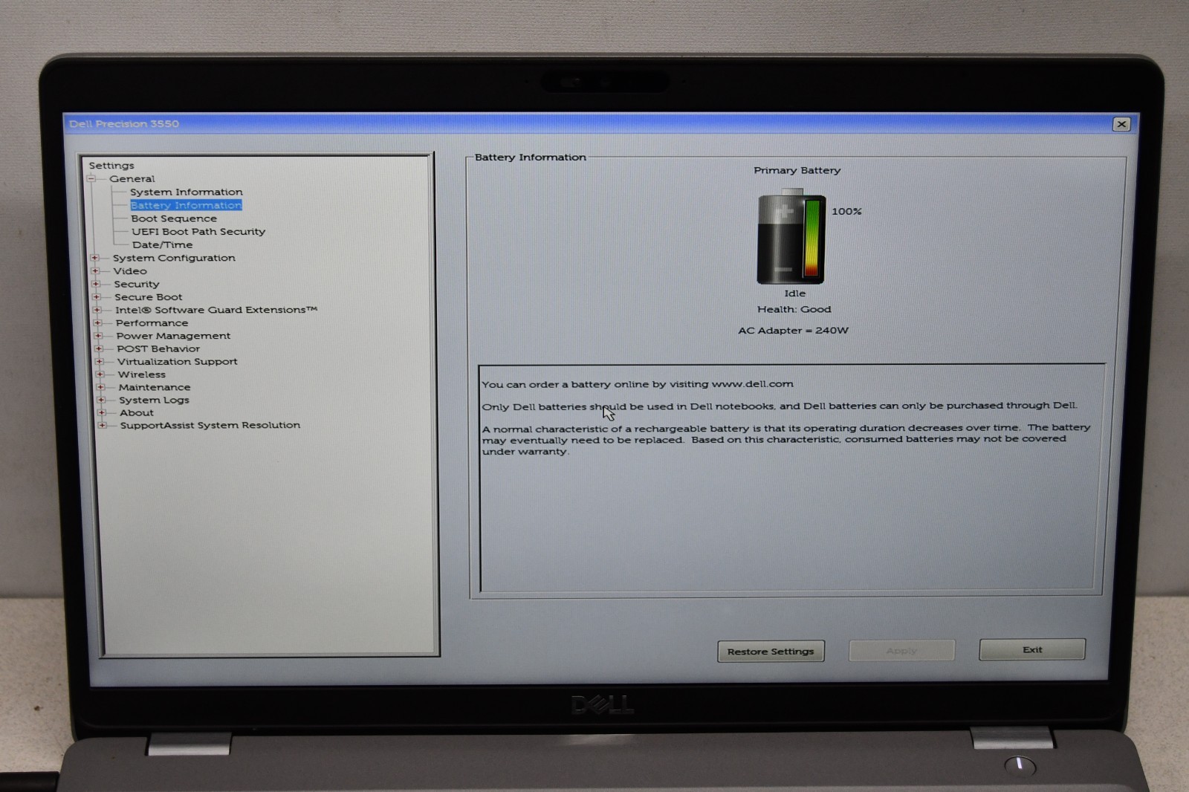Select the POST Behavior label
The width and height of the screenshot is (1189, 792).
click(x=158, y=348)
